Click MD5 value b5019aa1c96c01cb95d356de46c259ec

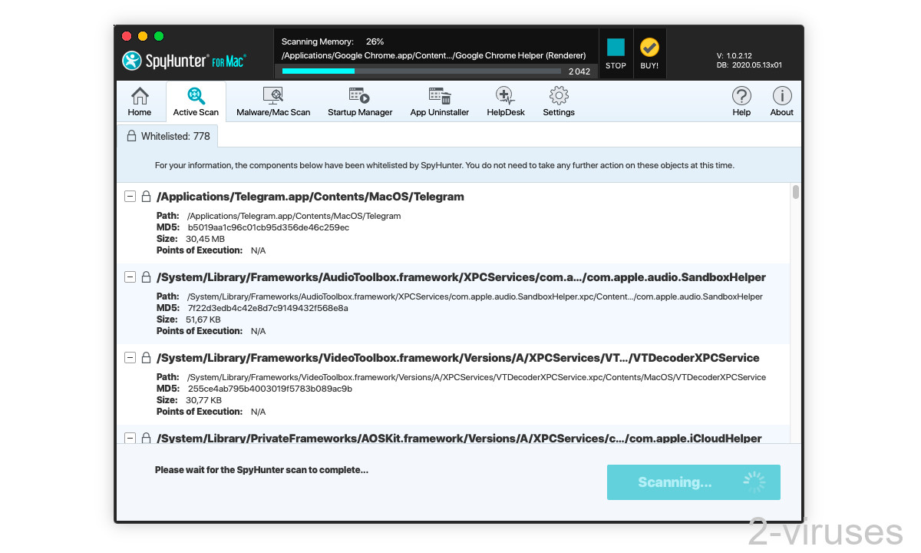pos(268,227)
